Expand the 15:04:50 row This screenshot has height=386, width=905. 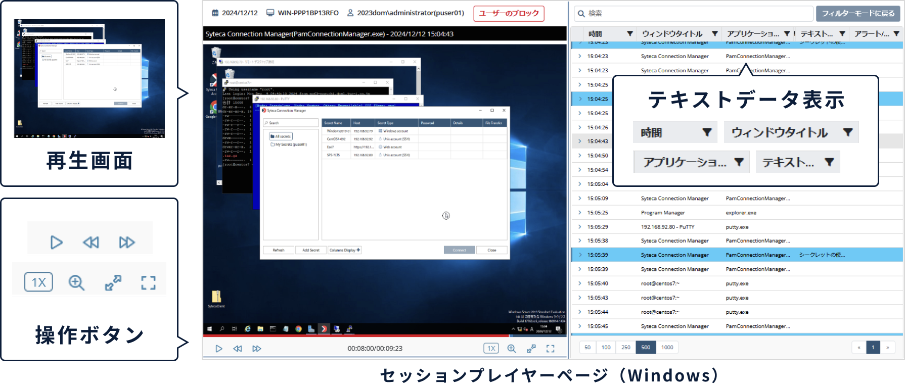pos(580,156)
